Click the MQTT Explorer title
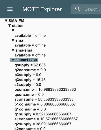Viewport: 101px width, 130px height. coord(42,9)
